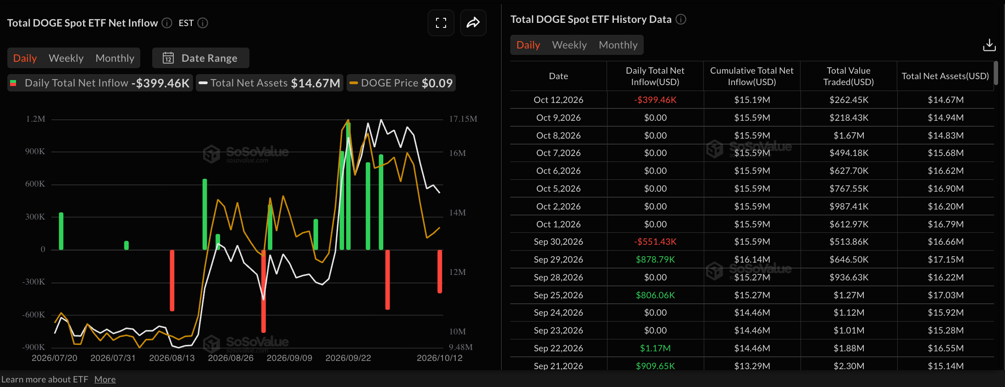The height and width of the screenshot is (387, 1005).
Task: Select Daily tab in history table
Action: coord(528,45)
